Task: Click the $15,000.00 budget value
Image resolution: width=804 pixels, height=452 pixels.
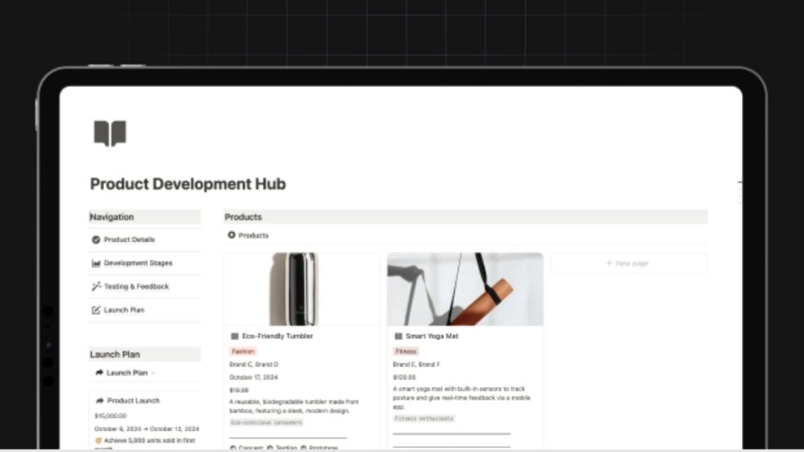Action: 110,416
